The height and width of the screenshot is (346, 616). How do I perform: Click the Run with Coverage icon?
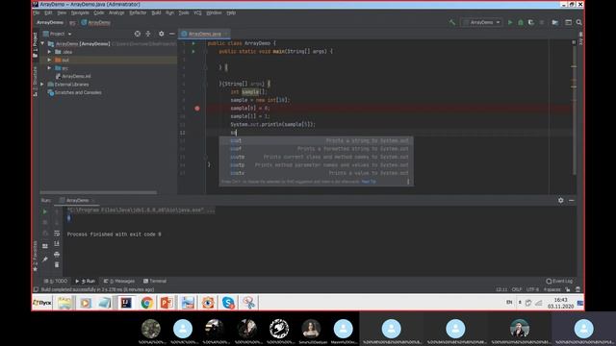(531, 22)
